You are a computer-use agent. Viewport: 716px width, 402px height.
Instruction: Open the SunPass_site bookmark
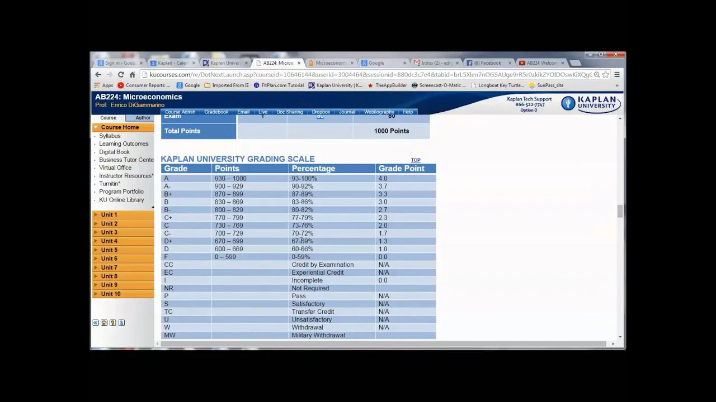pyautogui.click(x=546, y=85)
